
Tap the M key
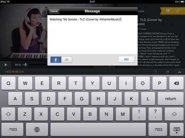click(x=123, y=114)
